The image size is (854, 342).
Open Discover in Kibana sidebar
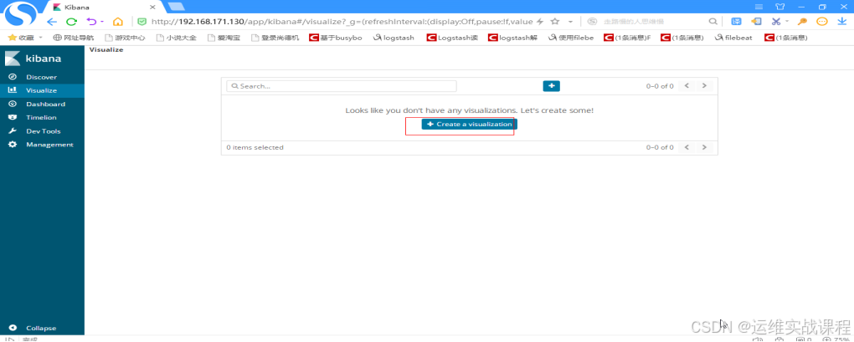tap(42, 77)
